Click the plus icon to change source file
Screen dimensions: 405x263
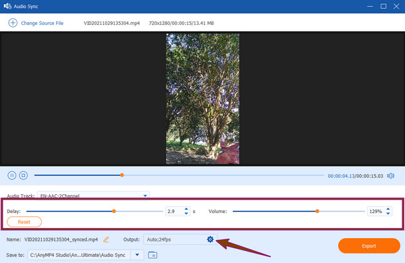13,23
